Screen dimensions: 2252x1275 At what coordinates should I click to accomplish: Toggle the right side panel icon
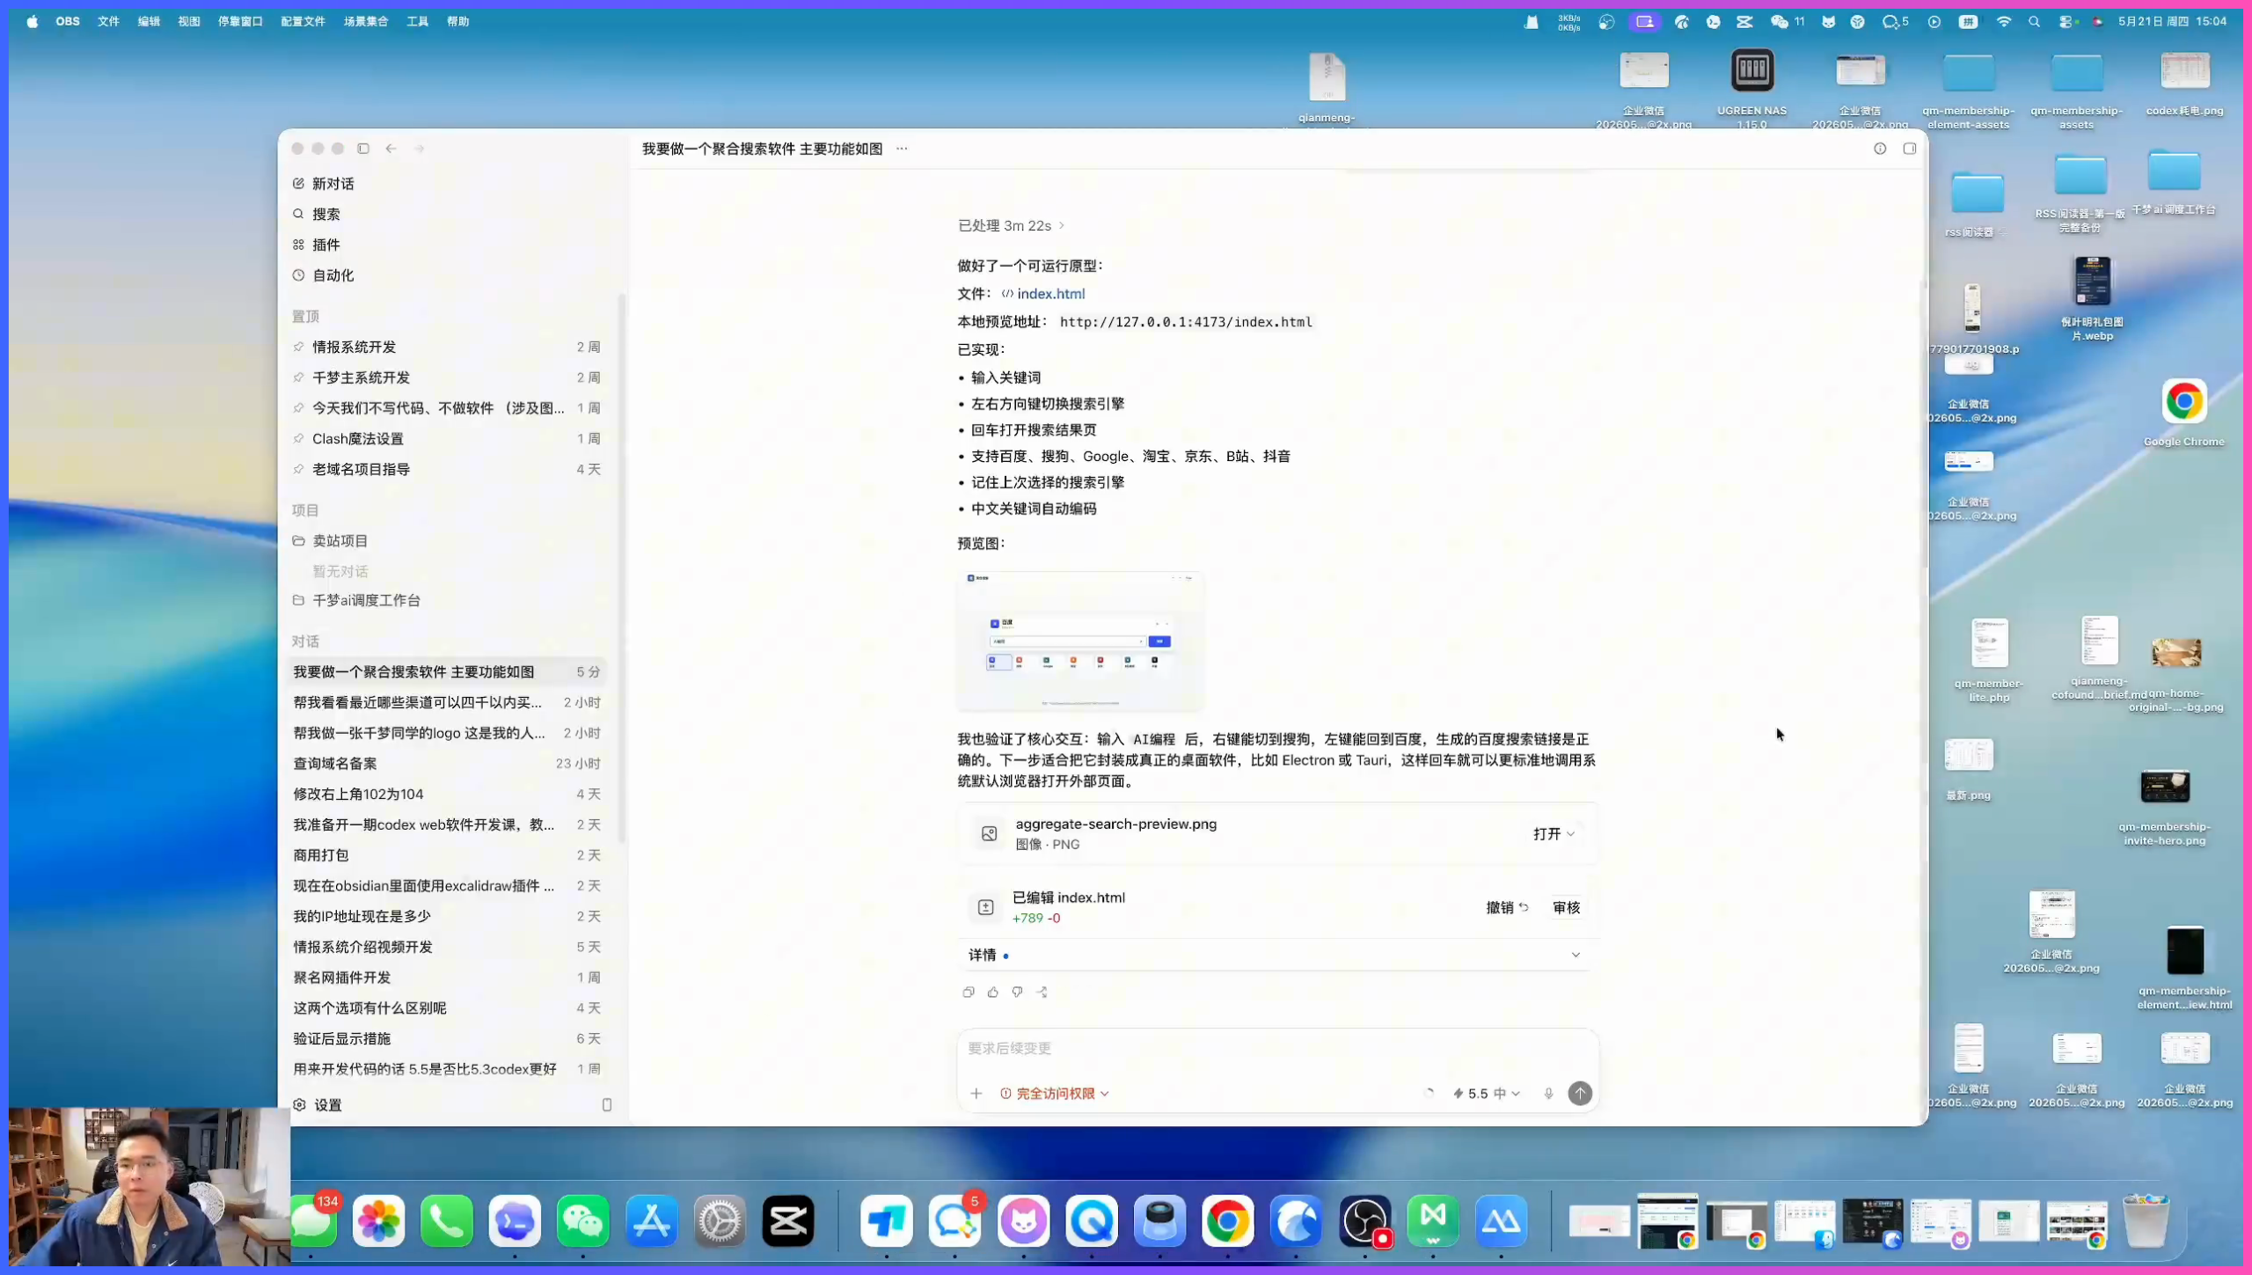(1910, 149)
